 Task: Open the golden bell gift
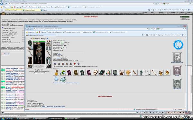click(x=167, y=73)
